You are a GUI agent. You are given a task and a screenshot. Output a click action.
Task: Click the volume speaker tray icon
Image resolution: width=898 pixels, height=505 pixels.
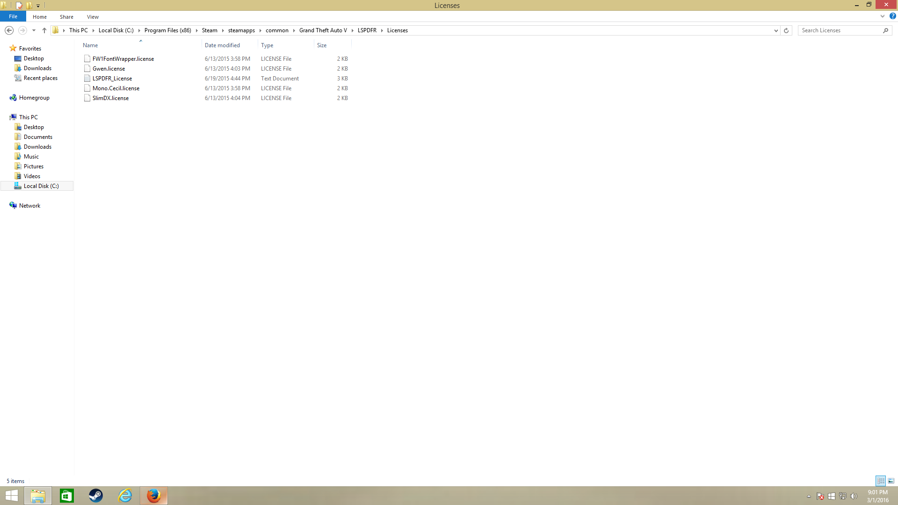pyautogui.click(x=854, y=496)
